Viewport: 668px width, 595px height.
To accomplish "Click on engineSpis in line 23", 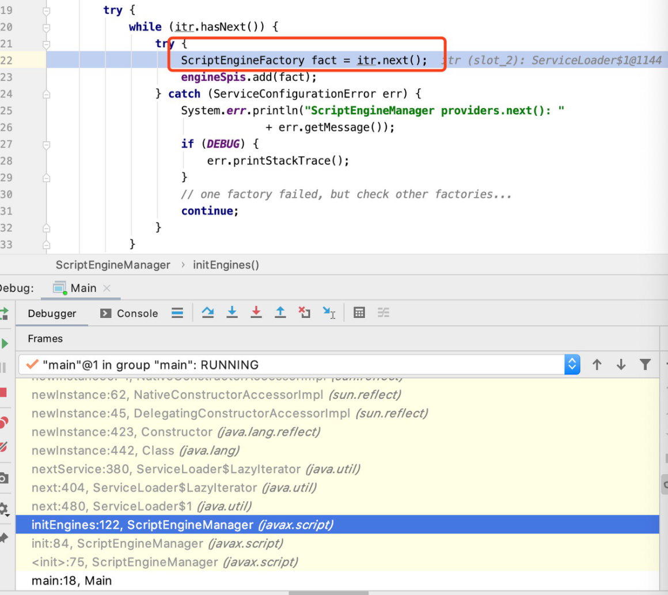I will point(214,77).
